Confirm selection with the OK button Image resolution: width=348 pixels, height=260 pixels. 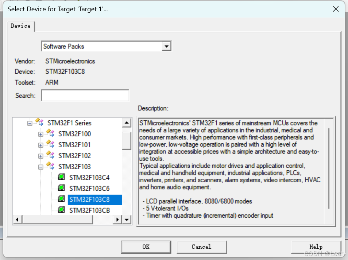[146, 247]
